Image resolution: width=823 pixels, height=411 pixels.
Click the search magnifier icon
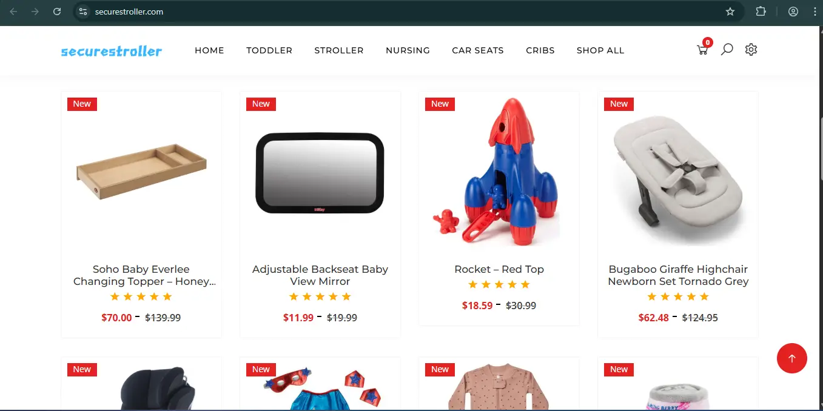(x=727, y=50)
